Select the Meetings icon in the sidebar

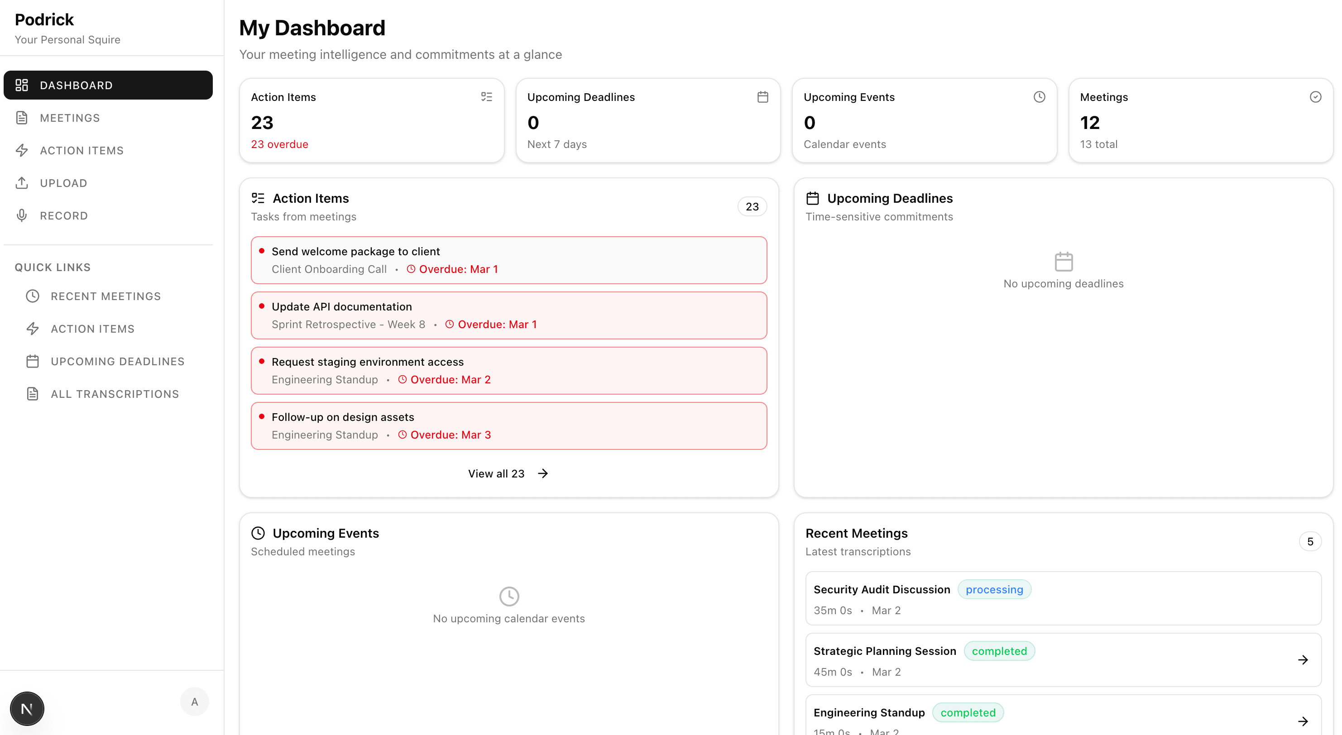tap(21, 118)
